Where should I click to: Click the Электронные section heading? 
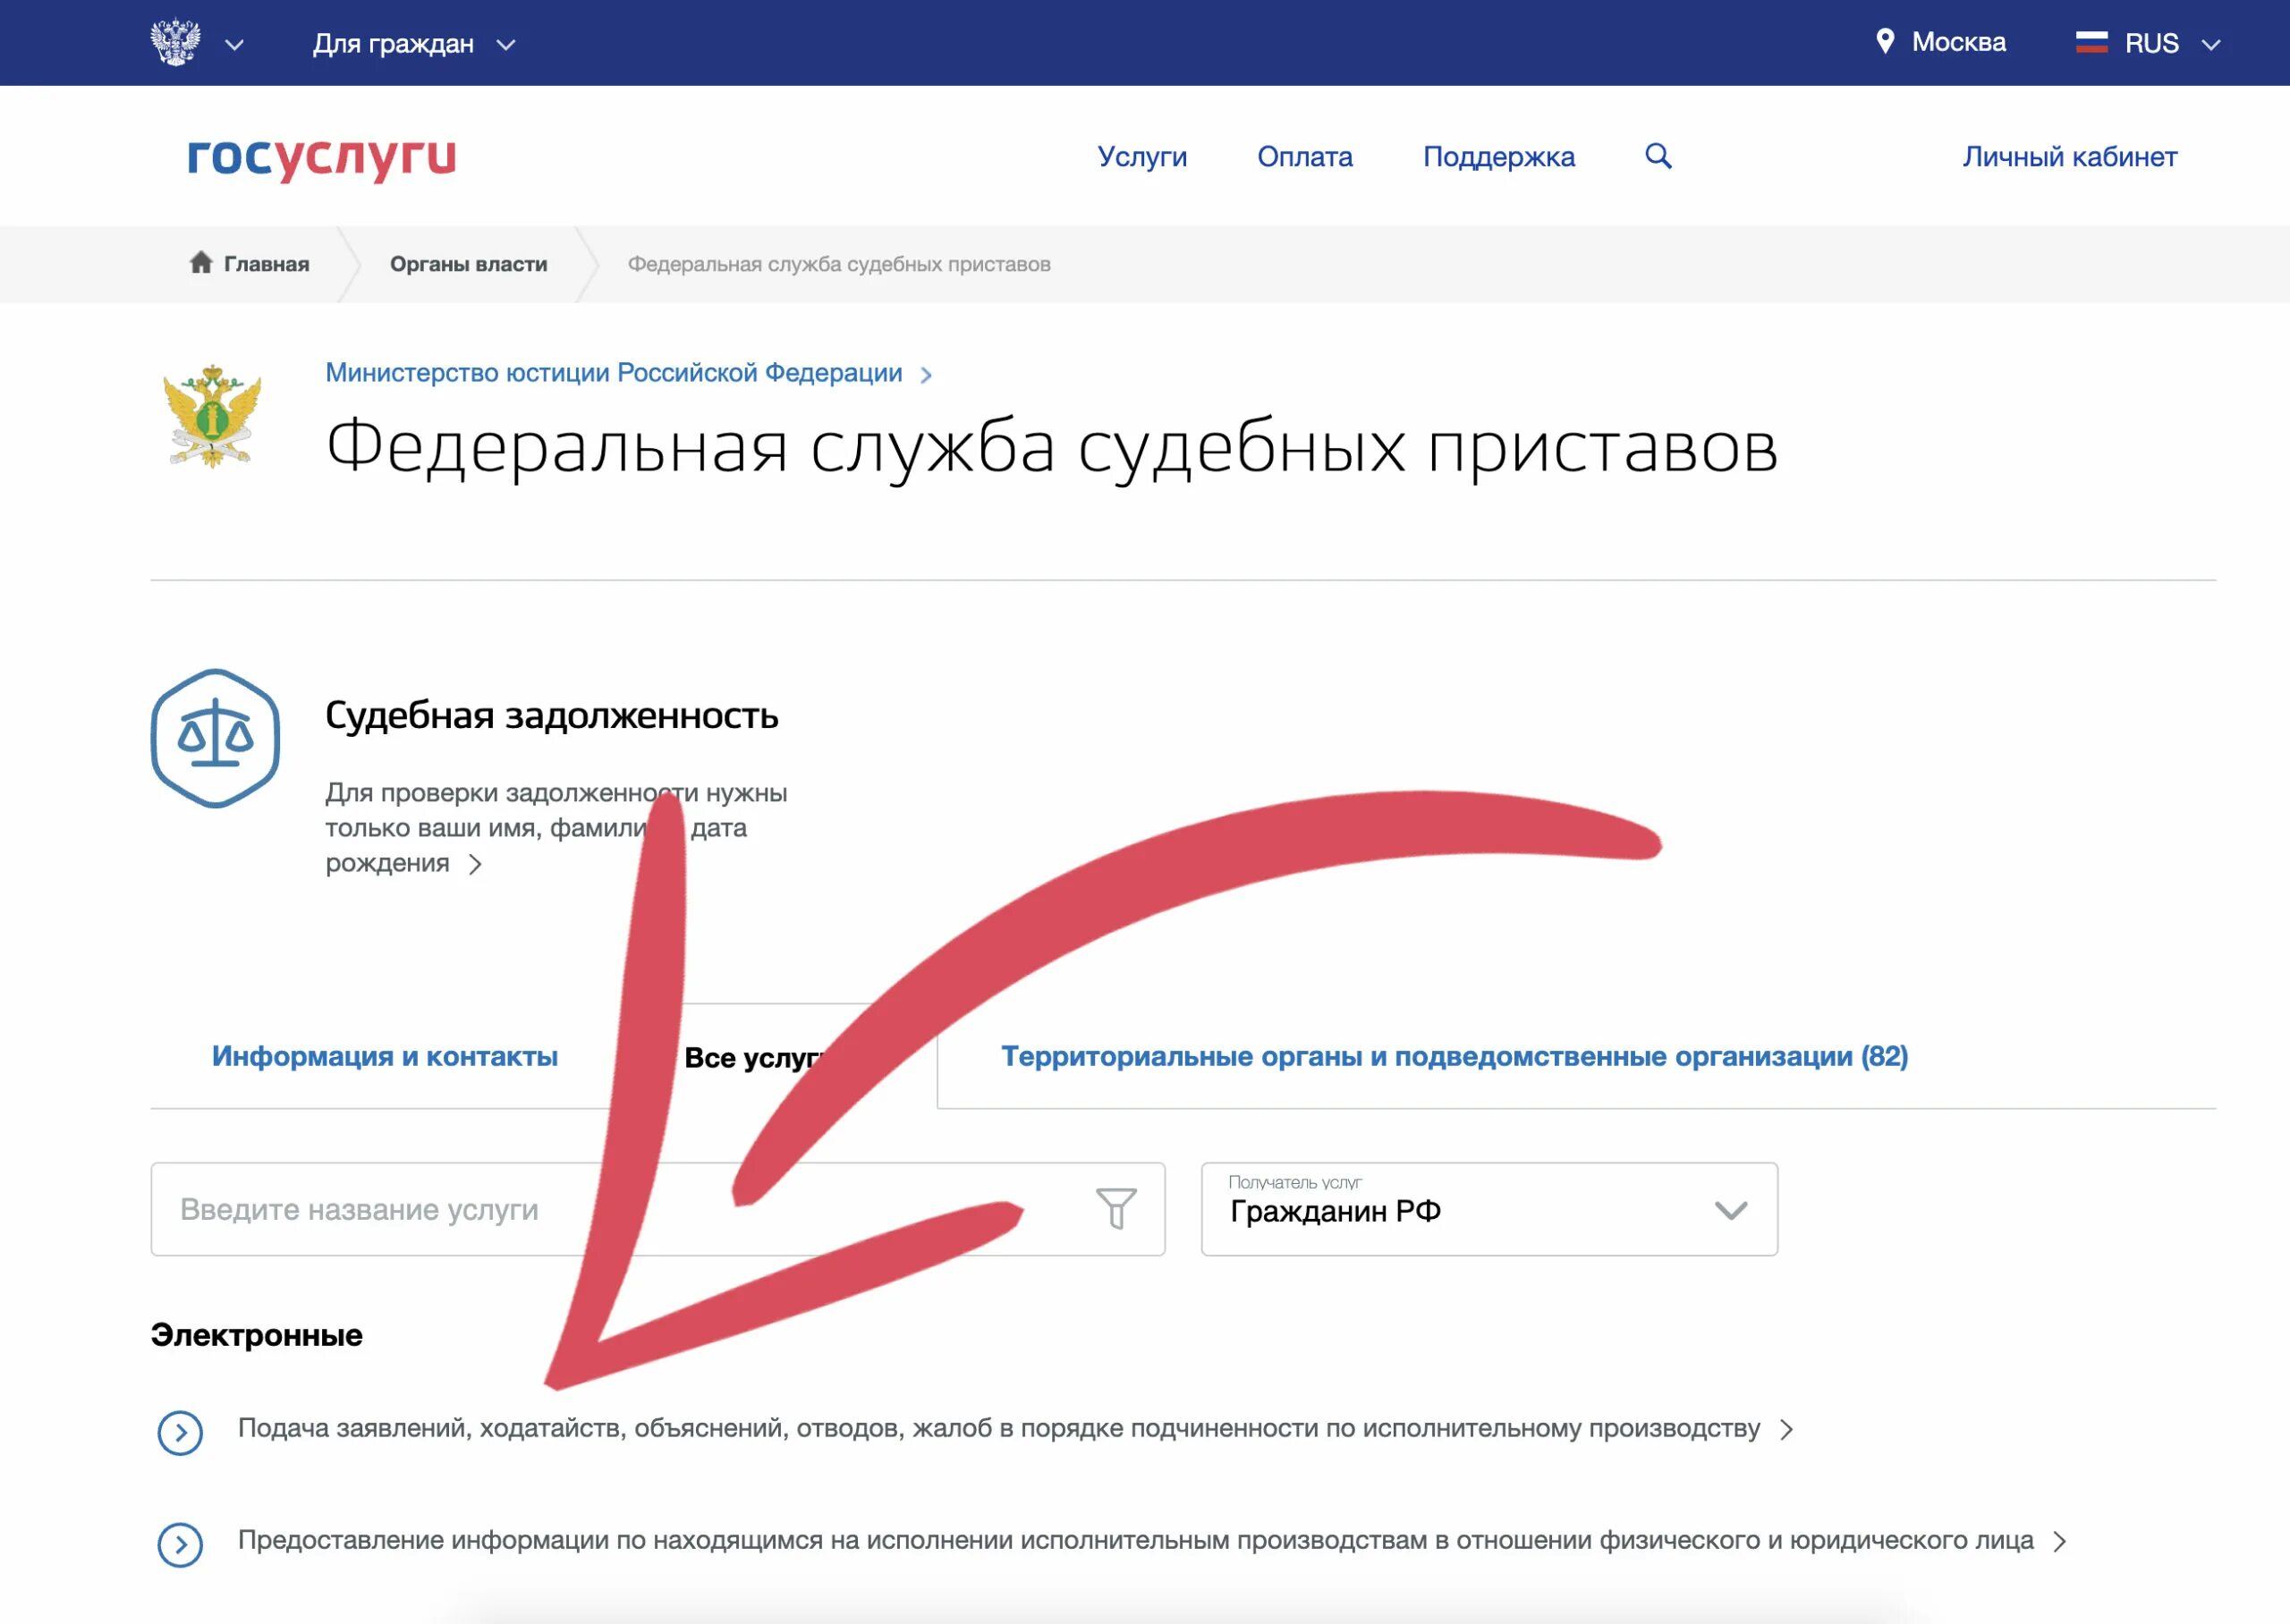click(257, 1335)
